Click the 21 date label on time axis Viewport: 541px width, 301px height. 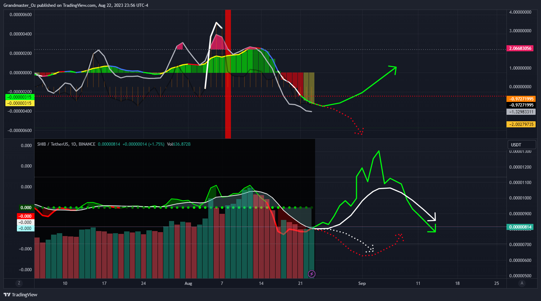coord(300,283)
